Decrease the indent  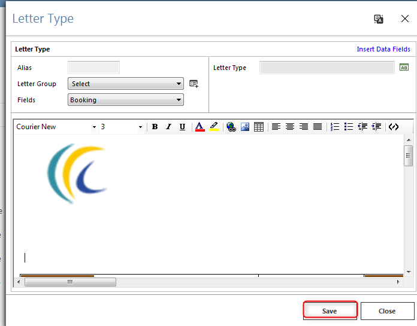[362, 127]
